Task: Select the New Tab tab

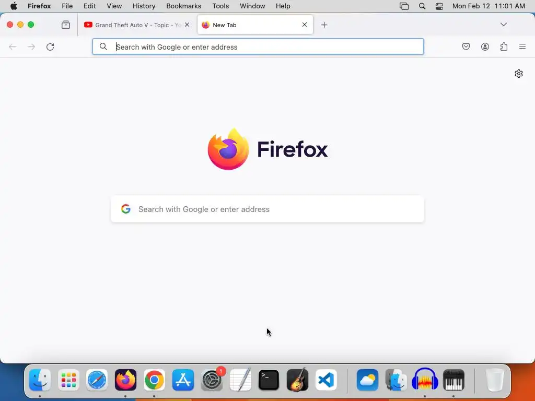Action: (255, 25)
